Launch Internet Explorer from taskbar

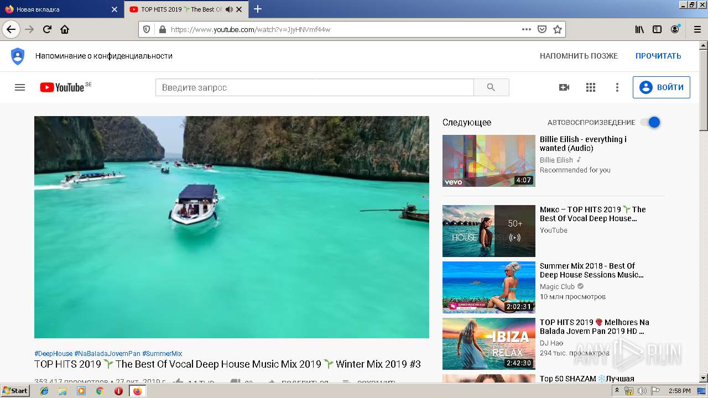[44, 391]
